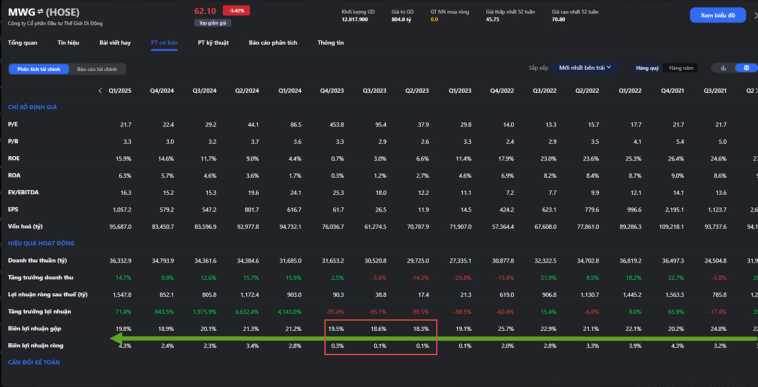Open the Báo cáo phân tích tab
Screen dimensions: 758x387
tap(273, 43)
